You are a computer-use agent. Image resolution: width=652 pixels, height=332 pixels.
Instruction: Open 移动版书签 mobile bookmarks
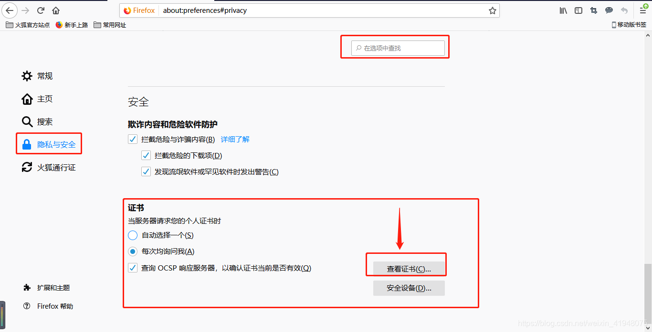pyautogui.click(x=629, y=25)
